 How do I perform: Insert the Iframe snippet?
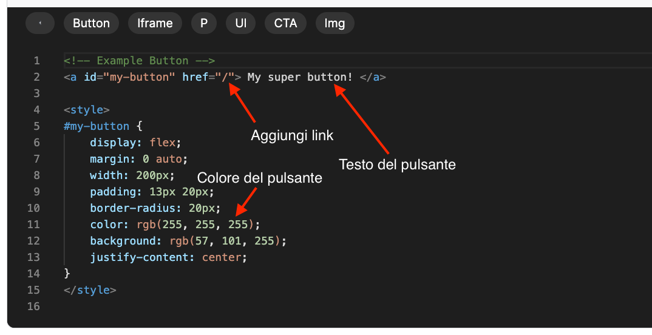tap(155, 23)
